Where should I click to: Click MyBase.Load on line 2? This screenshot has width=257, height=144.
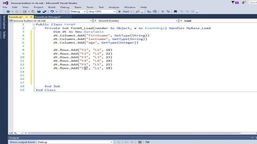(x=198, y=28)
